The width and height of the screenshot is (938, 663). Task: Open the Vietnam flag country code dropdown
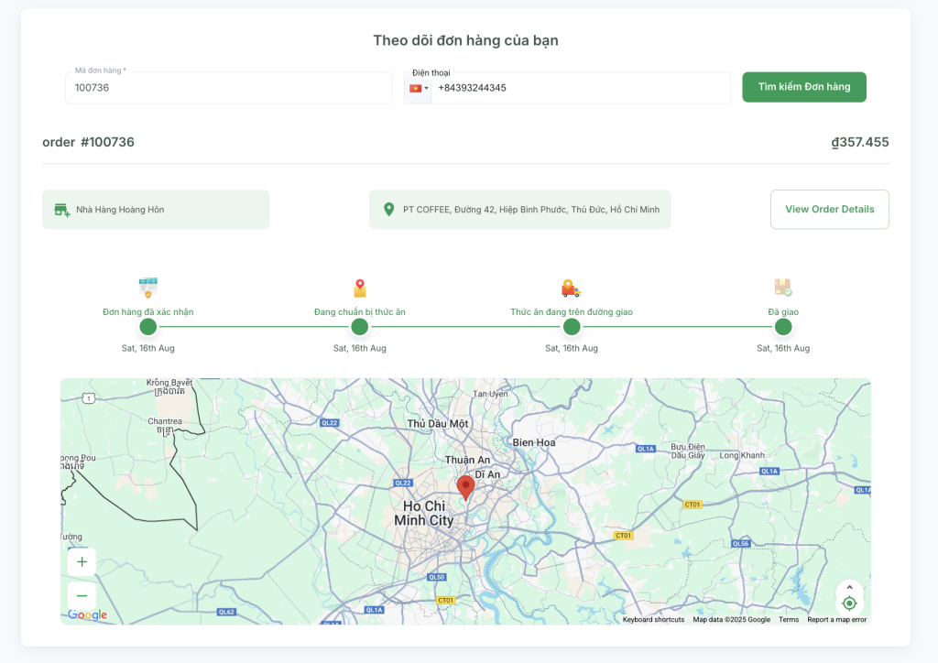point(419,88)
